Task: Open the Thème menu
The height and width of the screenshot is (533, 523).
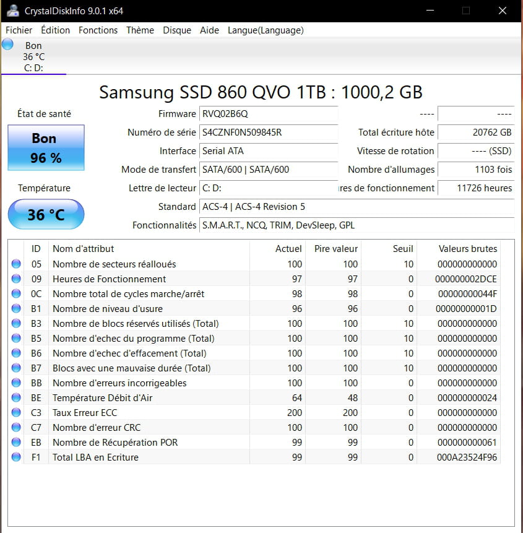Action: (x=140, y=30)
